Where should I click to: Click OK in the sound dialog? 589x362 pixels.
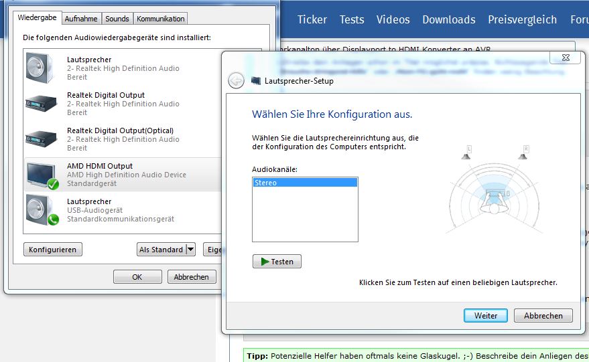137,277
